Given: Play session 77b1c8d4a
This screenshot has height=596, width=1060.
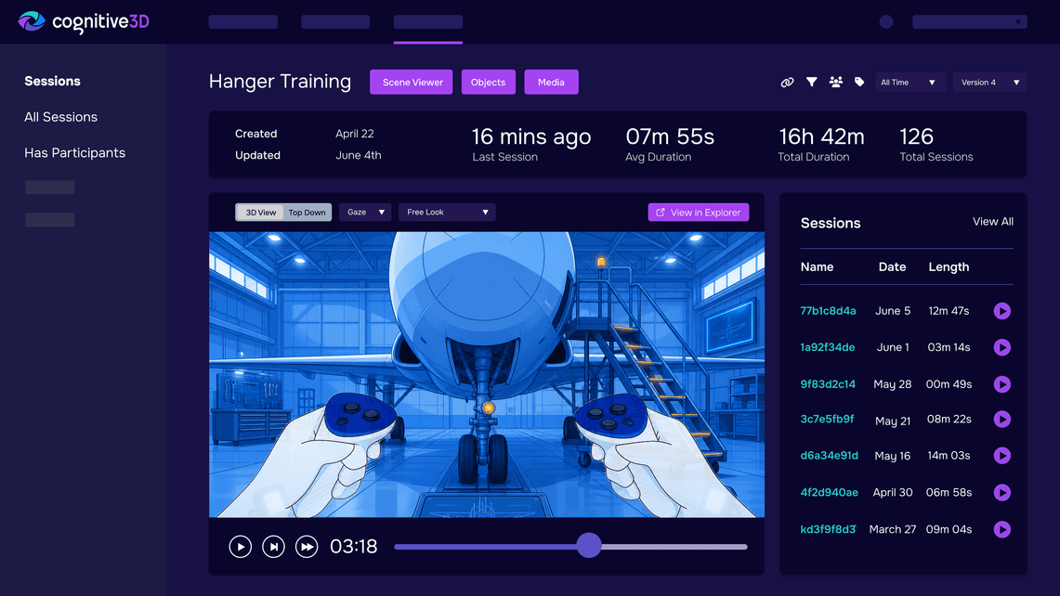Looking at the screenshot, I should point(1001,311).
